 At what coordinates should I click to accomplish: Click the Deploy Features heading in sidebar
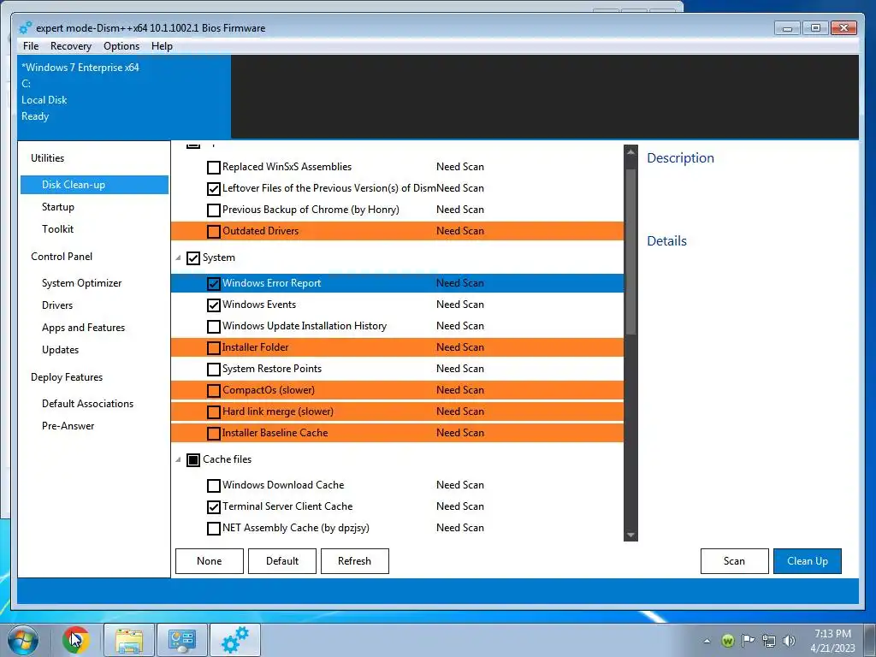pos(67,377)
